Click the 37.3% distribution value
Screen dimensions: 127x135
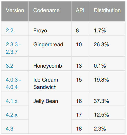101,101
